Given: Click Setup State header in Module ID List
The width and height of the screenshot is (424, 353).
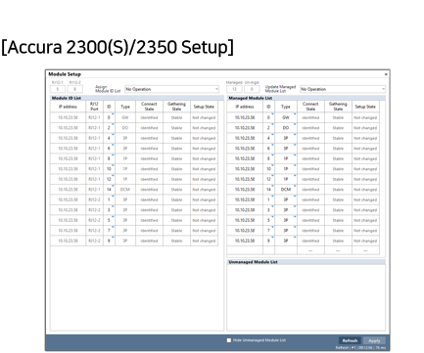Looking at the screenshot, I should click(x=204, y=107).
